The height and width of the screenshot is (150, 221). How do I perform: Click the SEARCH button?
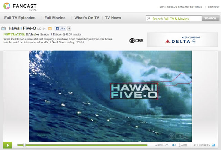[x=210, y=18]
